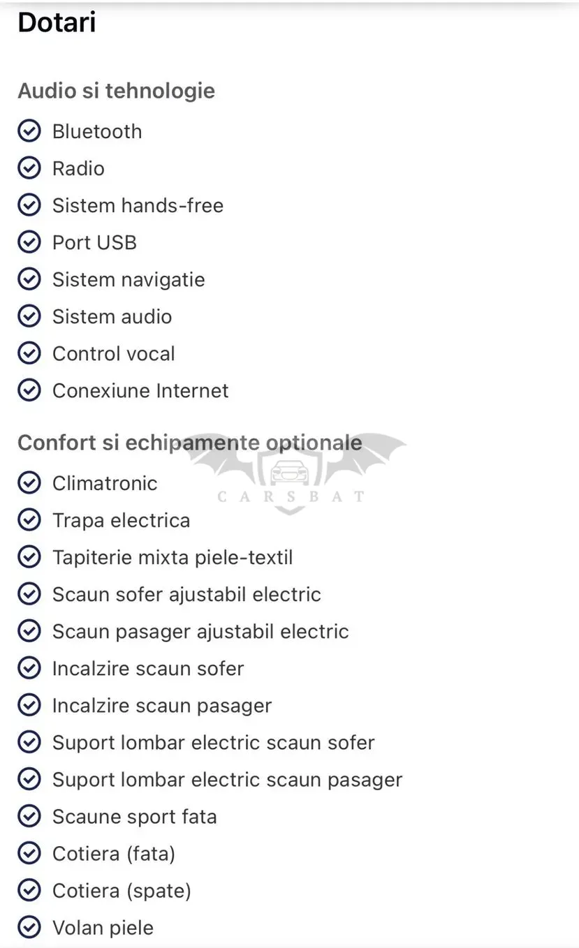Select the check icon for Trapa electrica
Screen dimensions: 579x948
[29, 520]
